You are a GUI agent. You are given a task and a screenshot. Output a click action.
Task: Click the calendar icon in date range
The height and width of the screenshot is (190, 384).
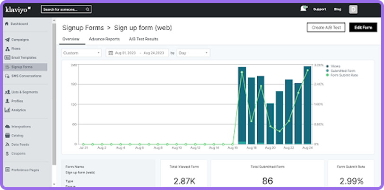click(x=111, y=53)
